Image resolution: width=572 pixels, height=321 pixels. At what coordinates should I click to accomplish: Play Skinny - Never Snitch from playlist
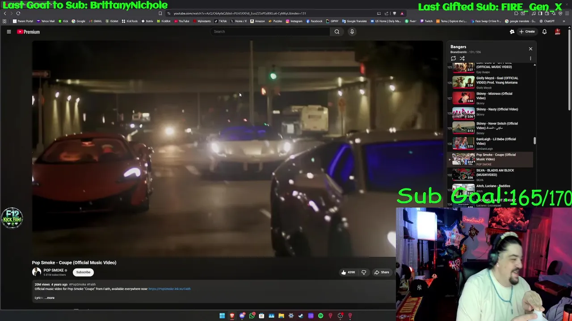pyautogui.click(x=490, y=128)
